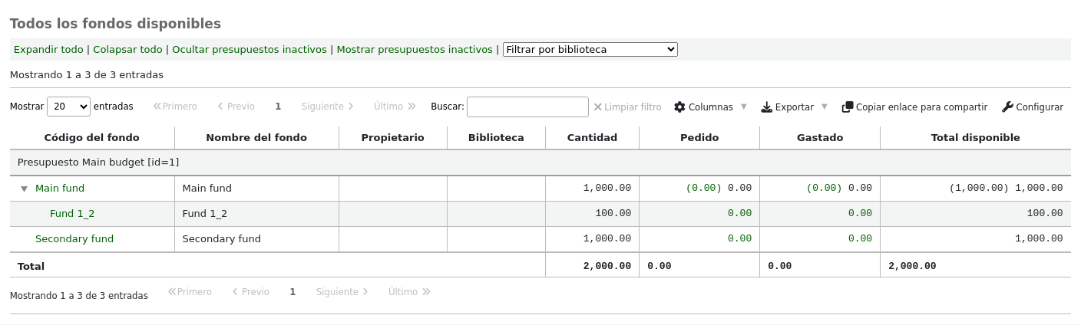Open the Secondary fund link
Viewport: 1081px width, 325px height.
click(74, 239)
